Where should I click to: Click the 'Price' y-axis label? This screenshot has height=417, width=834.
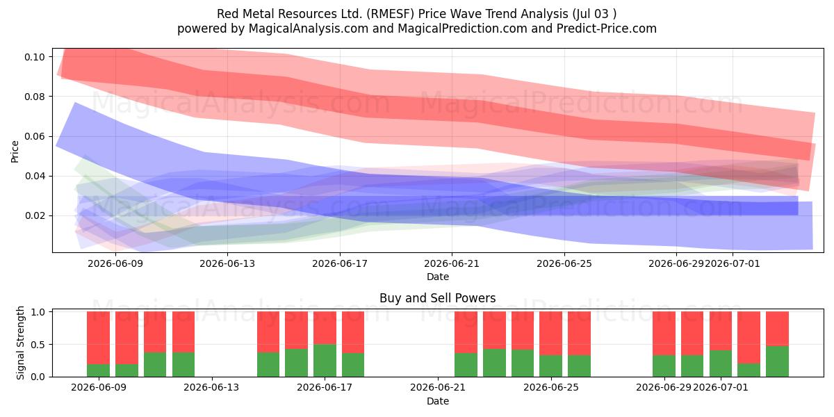tap(15, 151)
